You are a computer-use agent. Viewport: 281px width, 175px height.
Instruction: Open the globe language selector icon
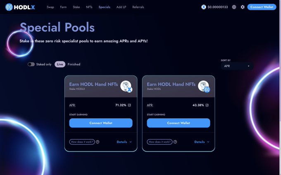[x=234, y=7]
